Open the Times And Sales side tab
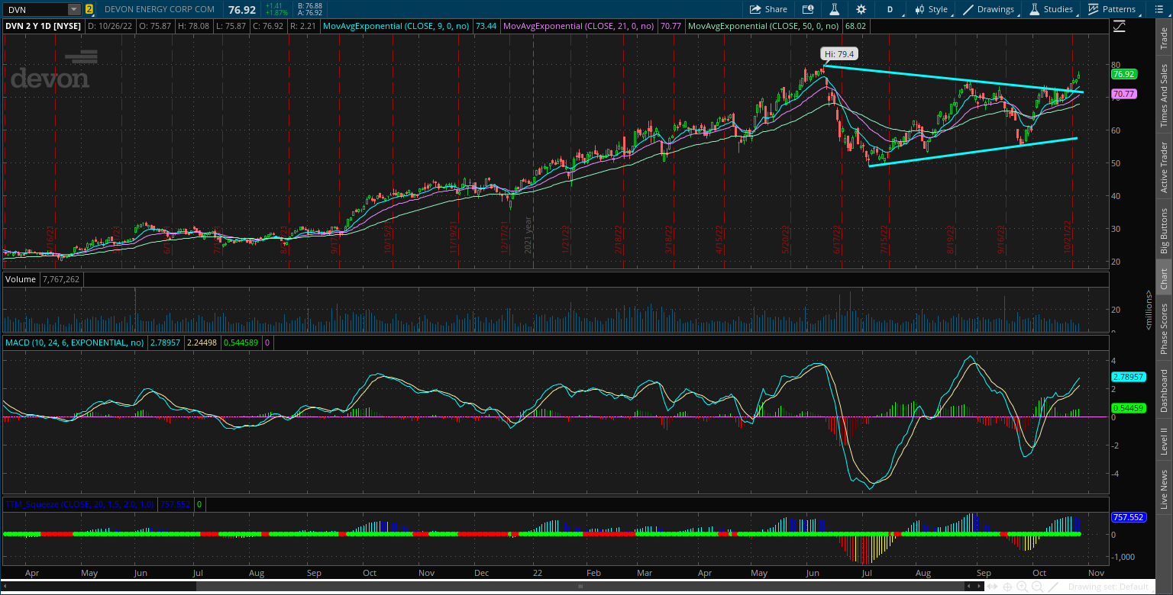This screenshot has width=1173, height=595. click(x=1164, y=95)
